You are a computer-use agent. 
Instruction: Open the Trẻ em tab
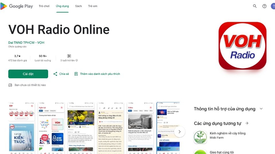[x=92, y=6]
